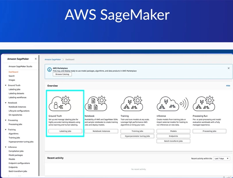Screen dimensions: 233x178
Task: Click the Notebook cloud documents icon
Action: tap(96, 103)
